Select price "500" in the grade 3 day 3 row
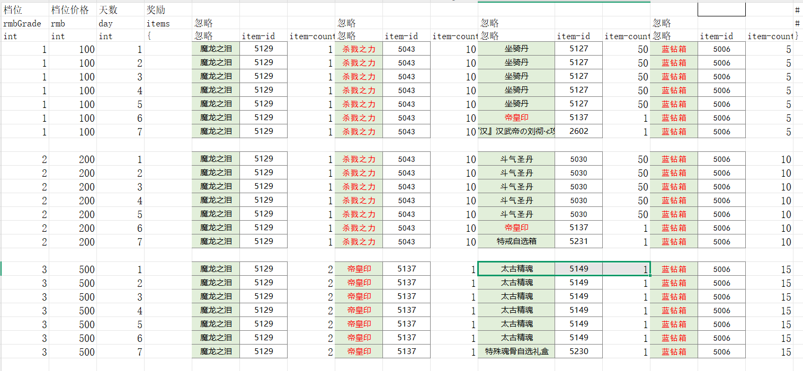 point(73,296)
